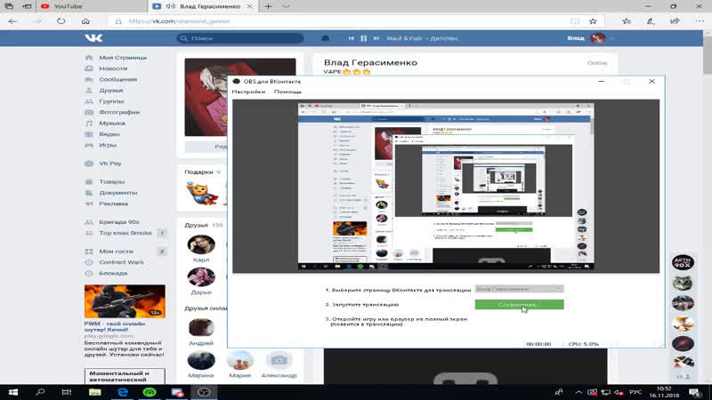Refresh the browser page

tap(61, 21)
